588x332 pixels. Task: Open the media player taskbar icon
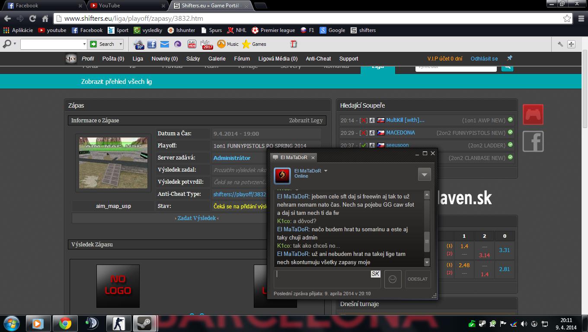(38, 323)
